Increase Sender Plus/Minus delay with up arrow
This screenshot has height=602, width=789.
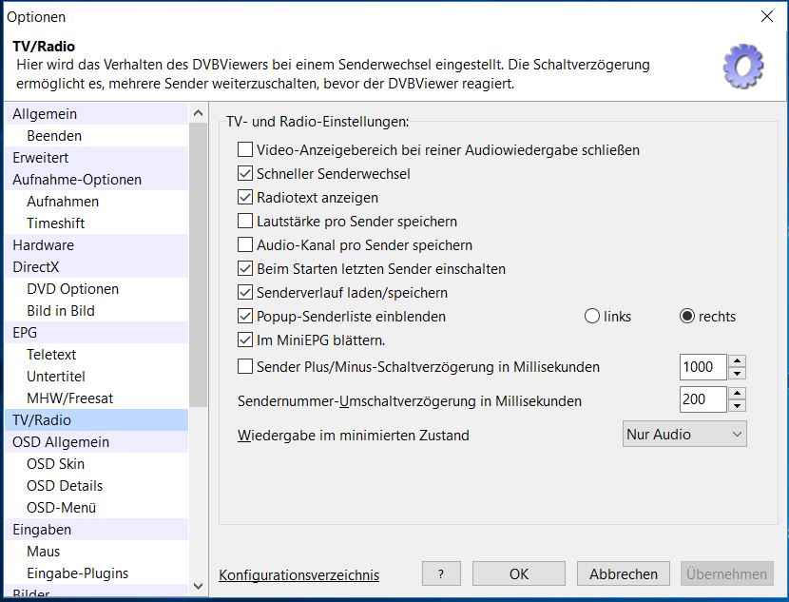738,361
